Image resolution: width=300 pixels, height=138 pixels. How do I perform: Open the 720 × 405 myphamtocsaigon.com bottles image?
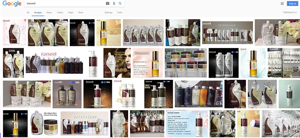(199, 94)
